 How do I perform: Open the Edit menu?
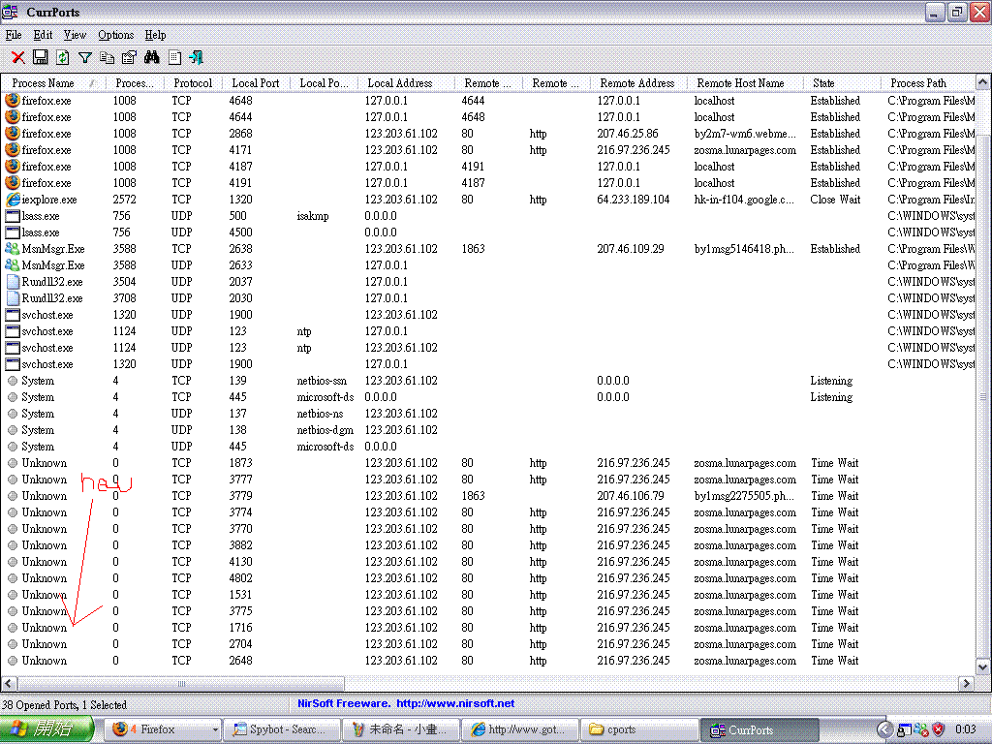43,35
